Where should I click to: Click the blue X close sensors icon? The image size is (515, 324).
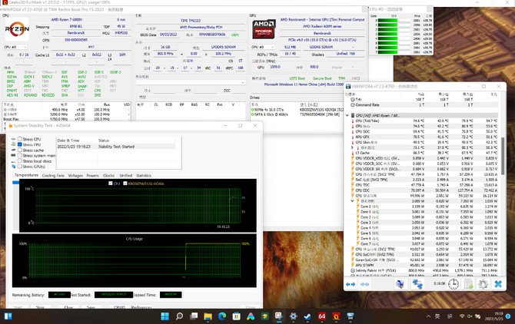pos(498,284)
